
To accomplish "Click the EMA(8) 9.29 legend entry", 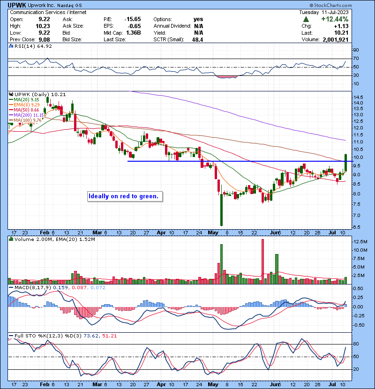I will pos(27,105).
